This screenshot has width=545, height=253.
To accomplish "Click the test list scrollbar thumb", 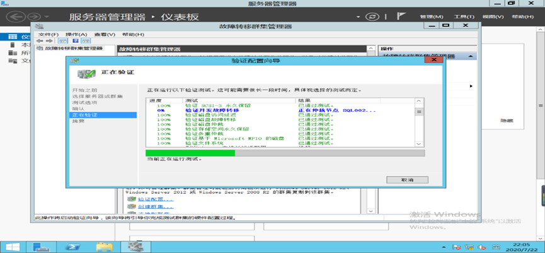I will (x=419, y=112).
